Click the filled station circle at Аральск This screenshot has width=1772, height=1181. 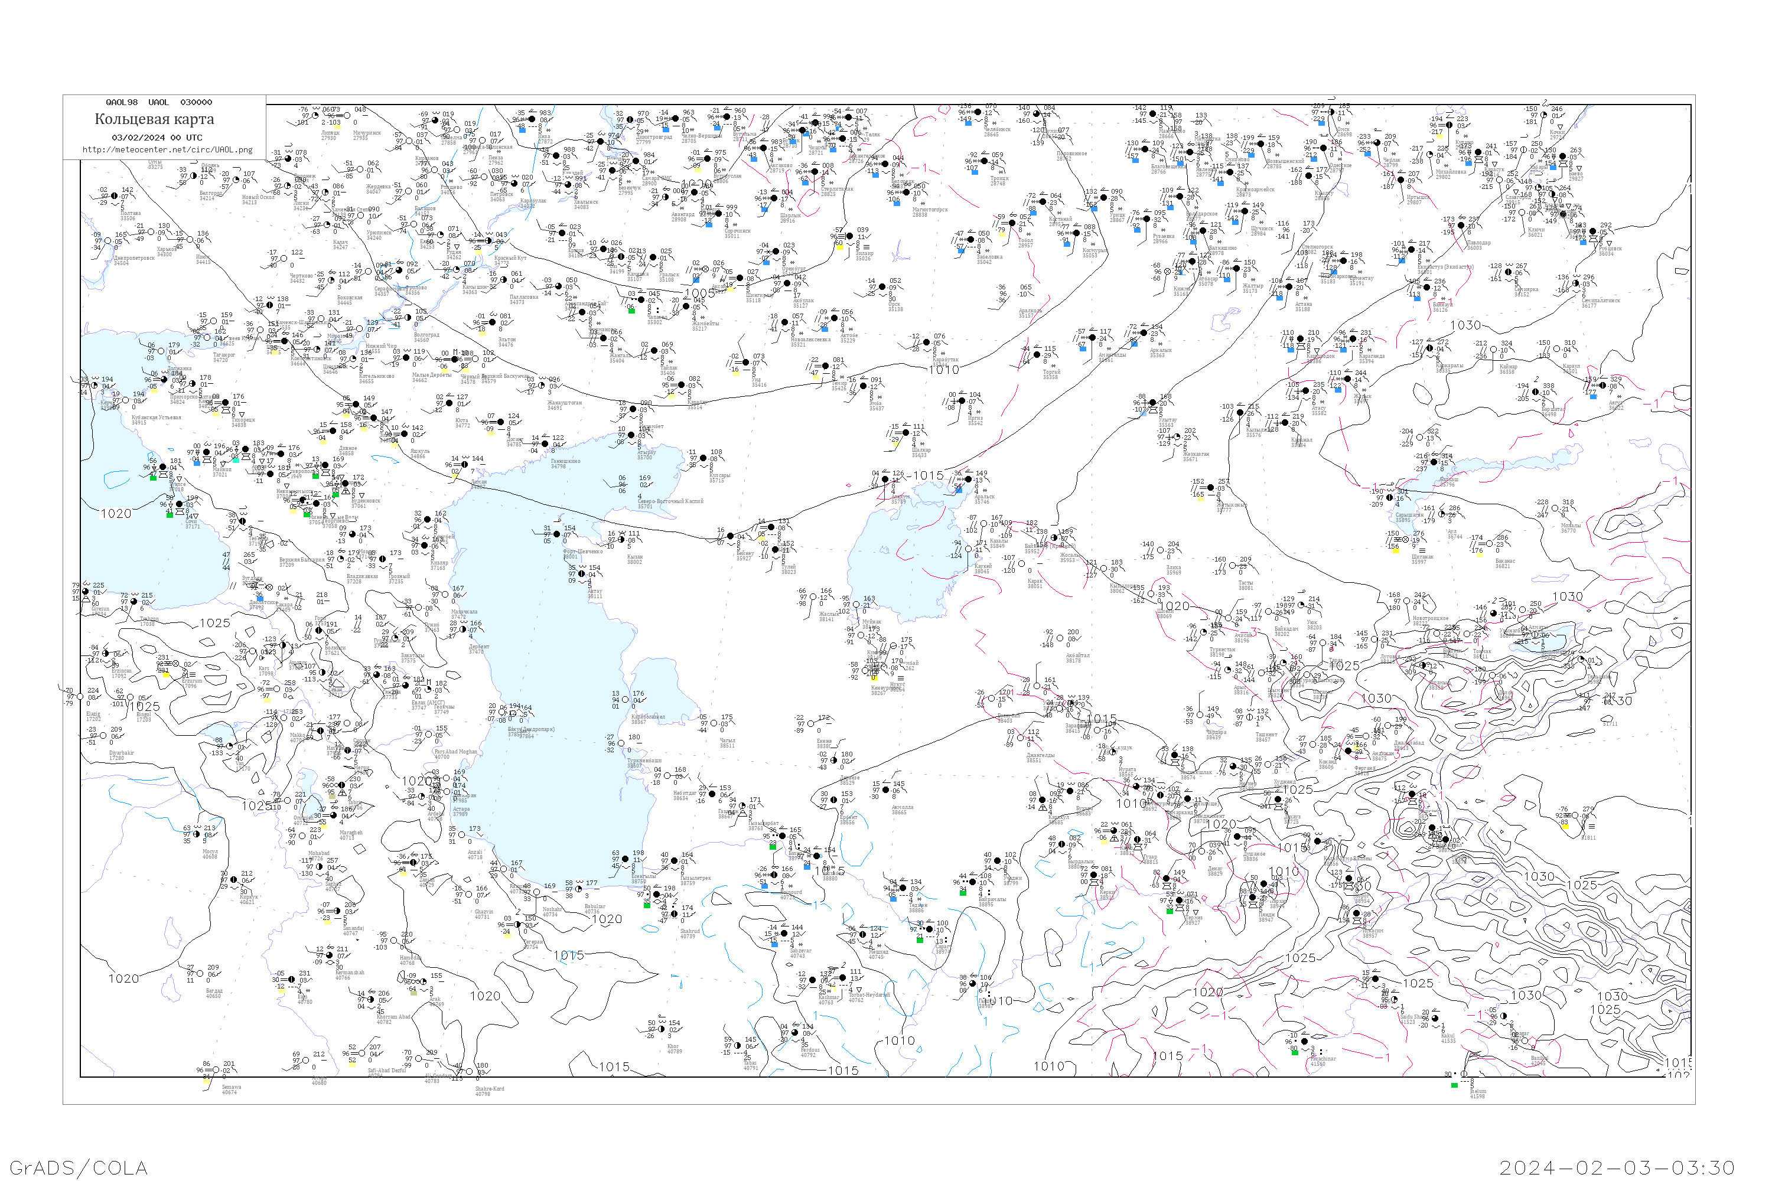click(968, 479)
